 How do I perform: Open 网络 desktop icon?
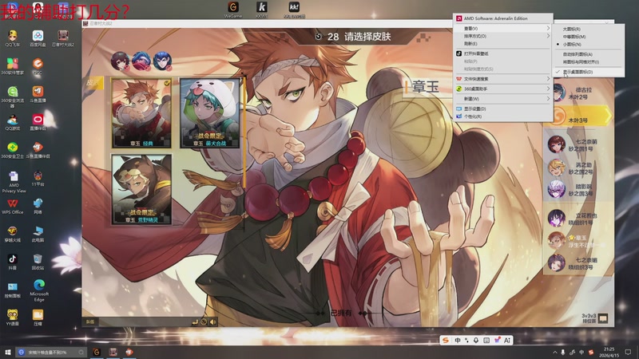[x=38, y=207]
